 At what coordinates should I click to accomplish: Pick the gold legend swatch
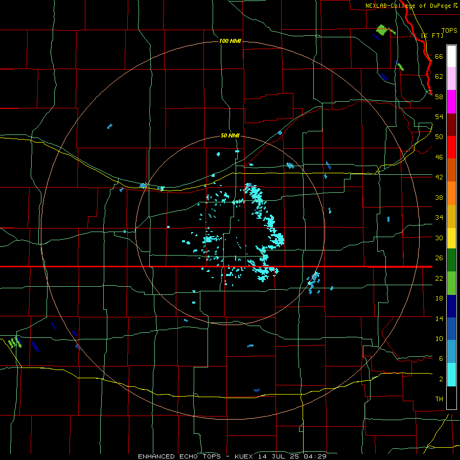[x=451, y=216]
